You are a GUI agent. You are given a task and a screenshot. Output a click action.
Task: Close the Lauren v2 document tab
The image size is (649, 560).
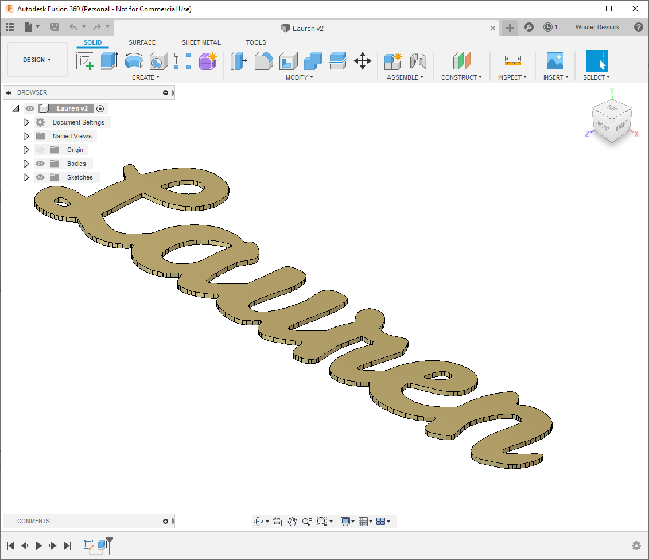pyautogui.click(x=492, y=28)
